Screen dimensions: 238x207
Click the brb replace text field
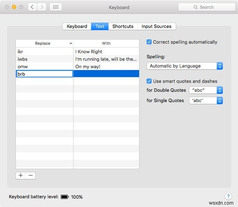44,74
